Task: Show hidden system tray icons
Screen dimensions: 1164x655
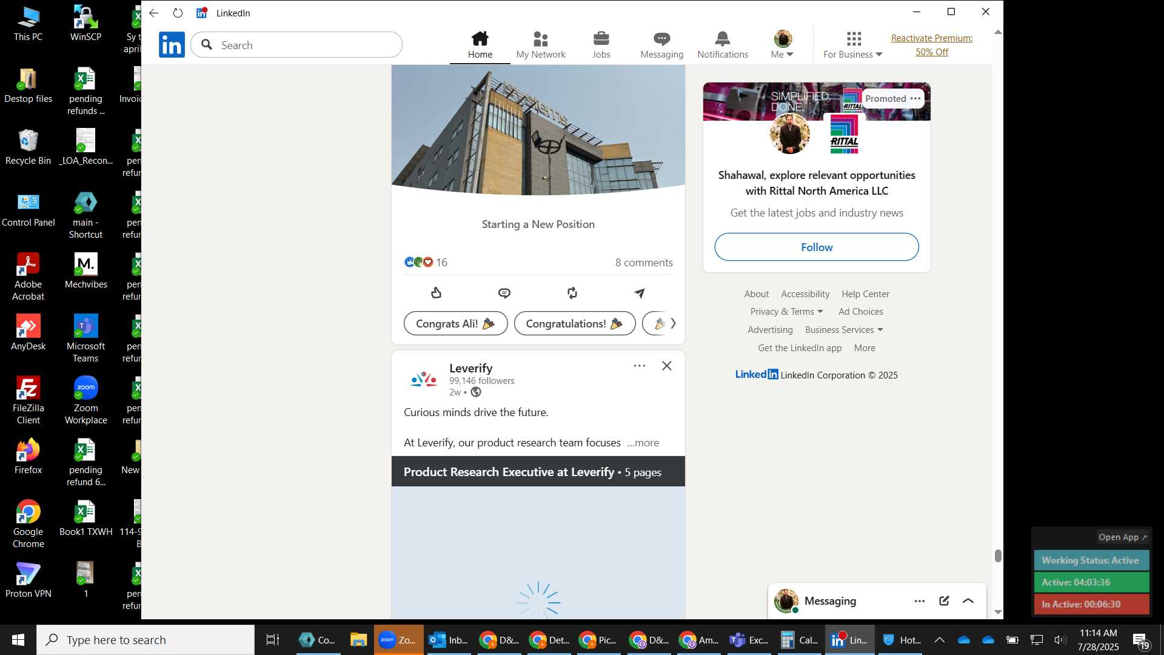Action: click(x=939, y=640)
